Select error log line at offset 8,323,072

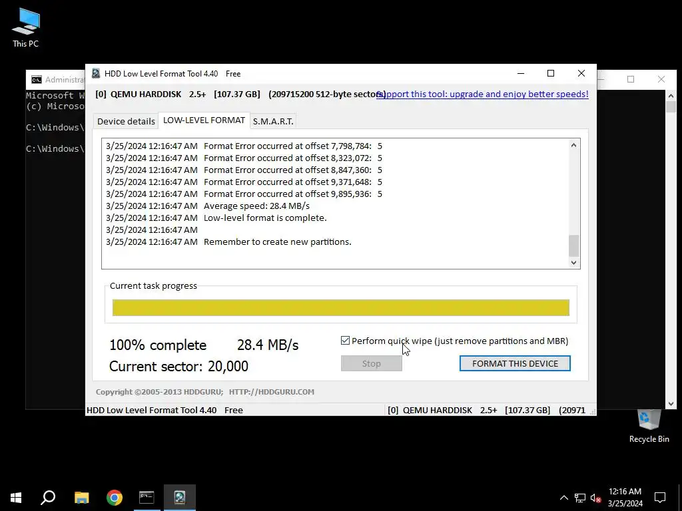click(x=244, y=158)
